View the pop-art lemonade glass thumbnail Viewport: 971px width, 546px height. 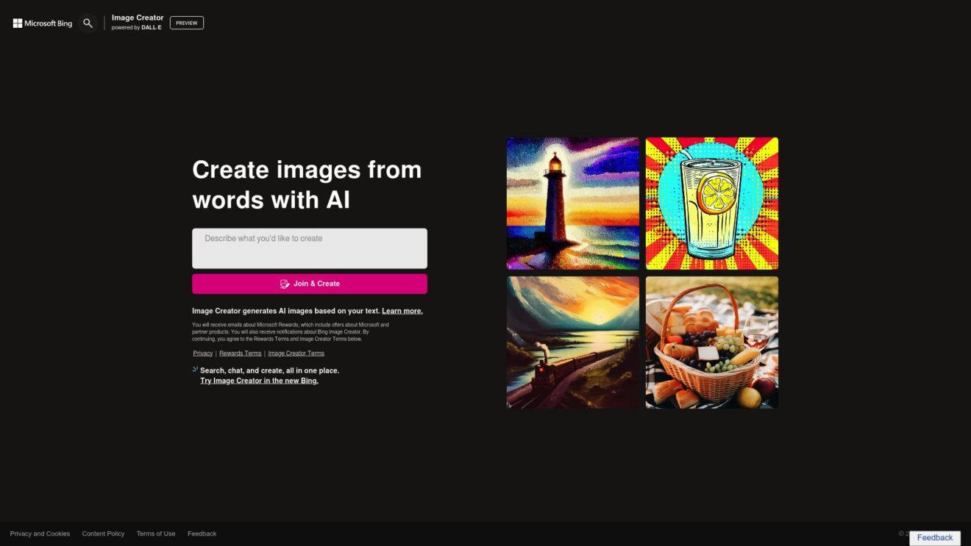coord(711,203)
